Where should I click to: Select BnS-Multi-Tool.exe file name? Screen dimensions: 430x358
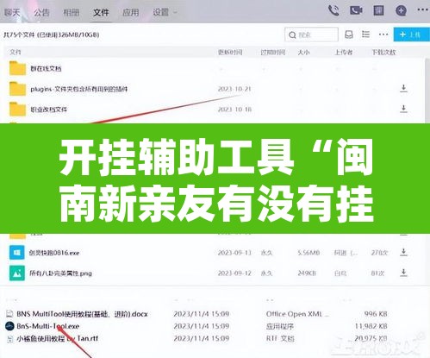(48, 326)
